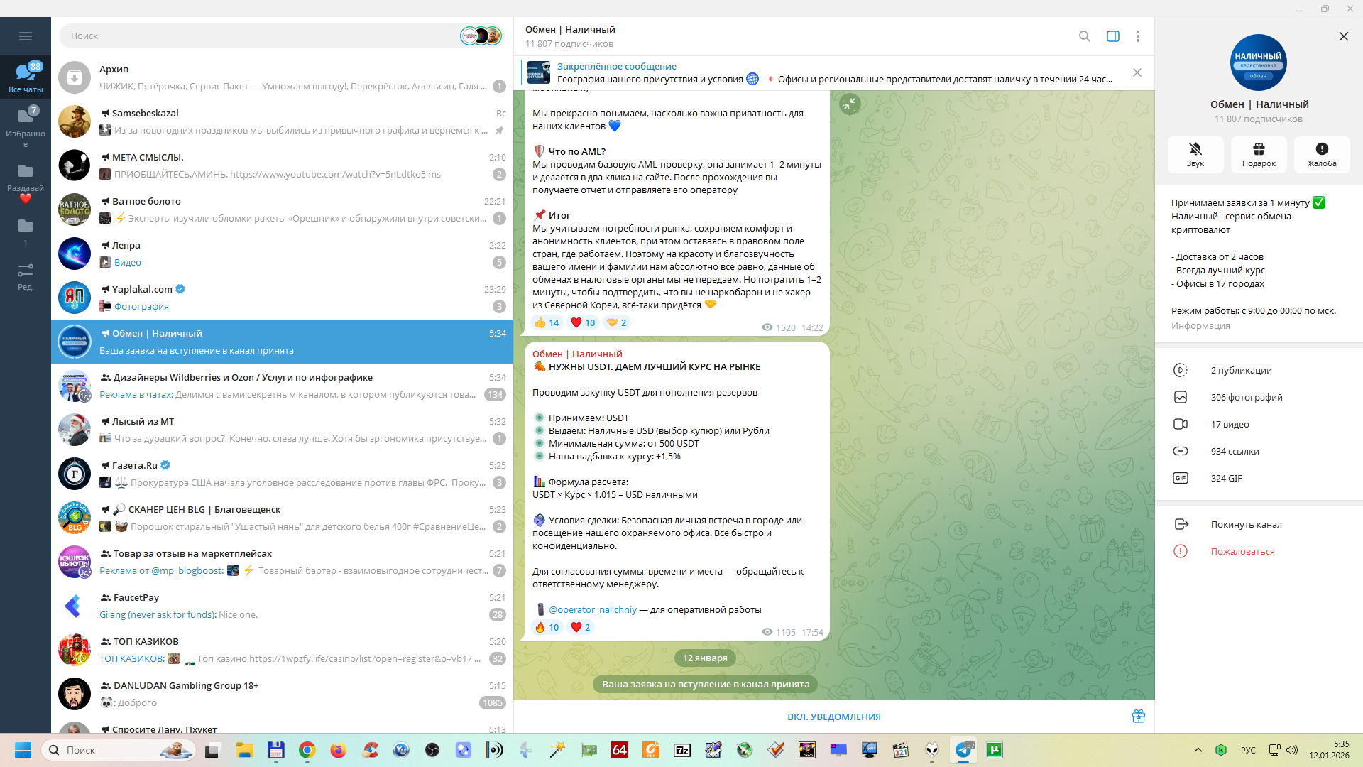Image resolution: width=1363 pixels, height=767 pixels.
Task: Open @operator_nalichniy link in message
Action: click(x=592, y=609)
